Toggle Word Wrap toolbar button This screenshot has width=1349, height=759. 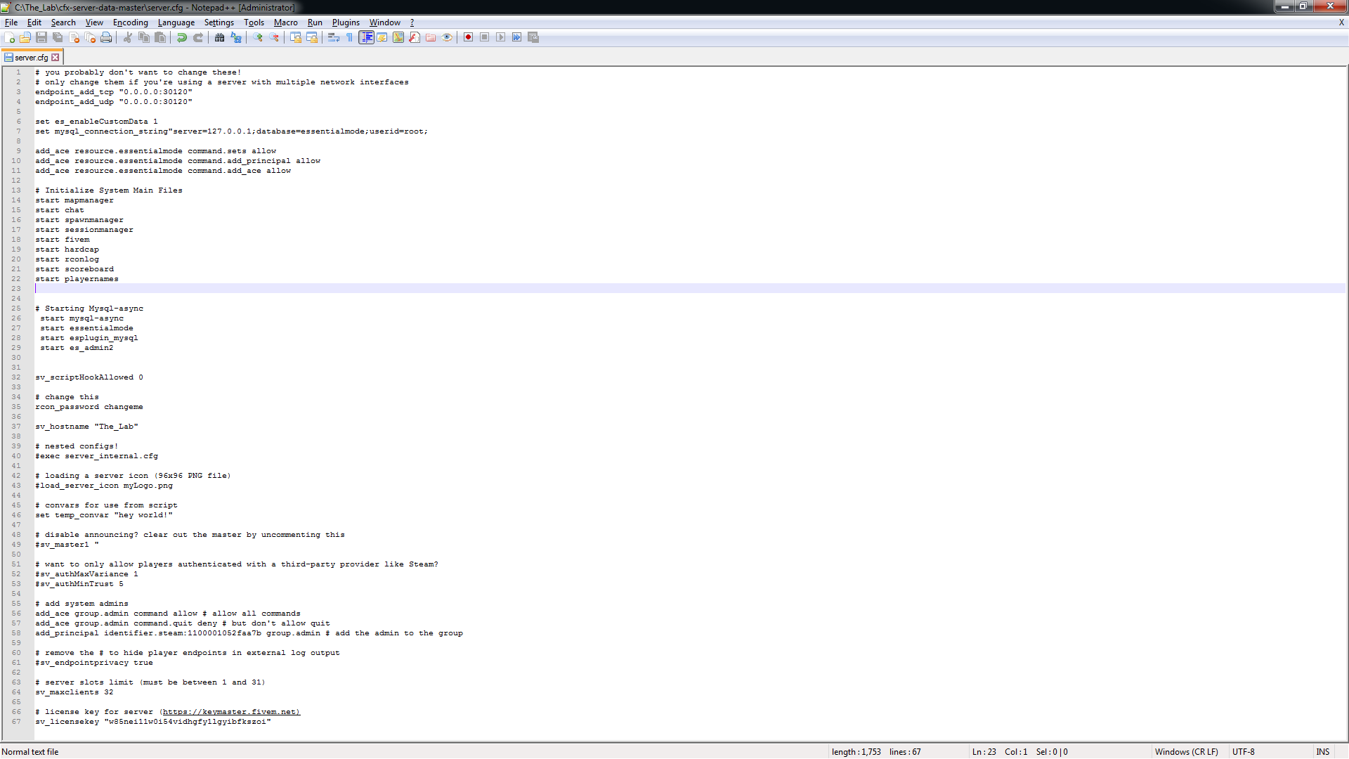(334, 37)
